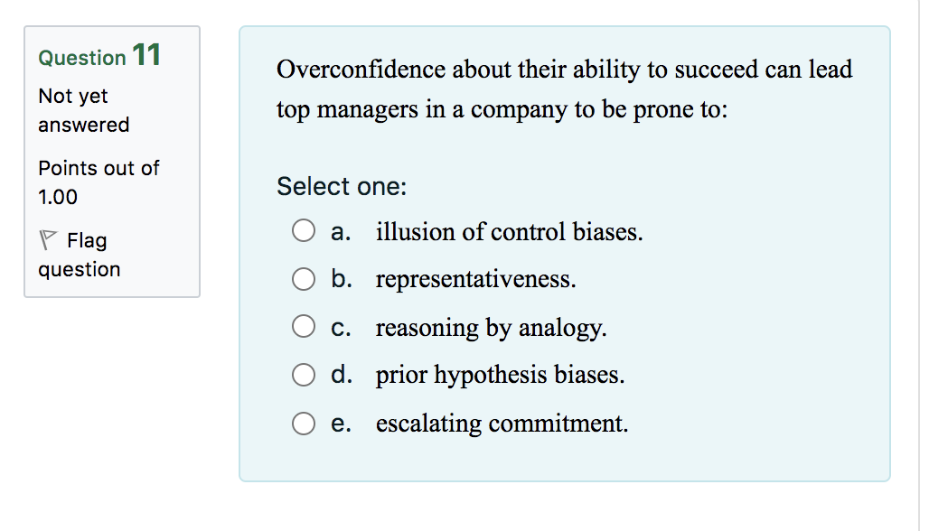Select option b, representativeness
The image size is (929, 531).
point(304,278)
